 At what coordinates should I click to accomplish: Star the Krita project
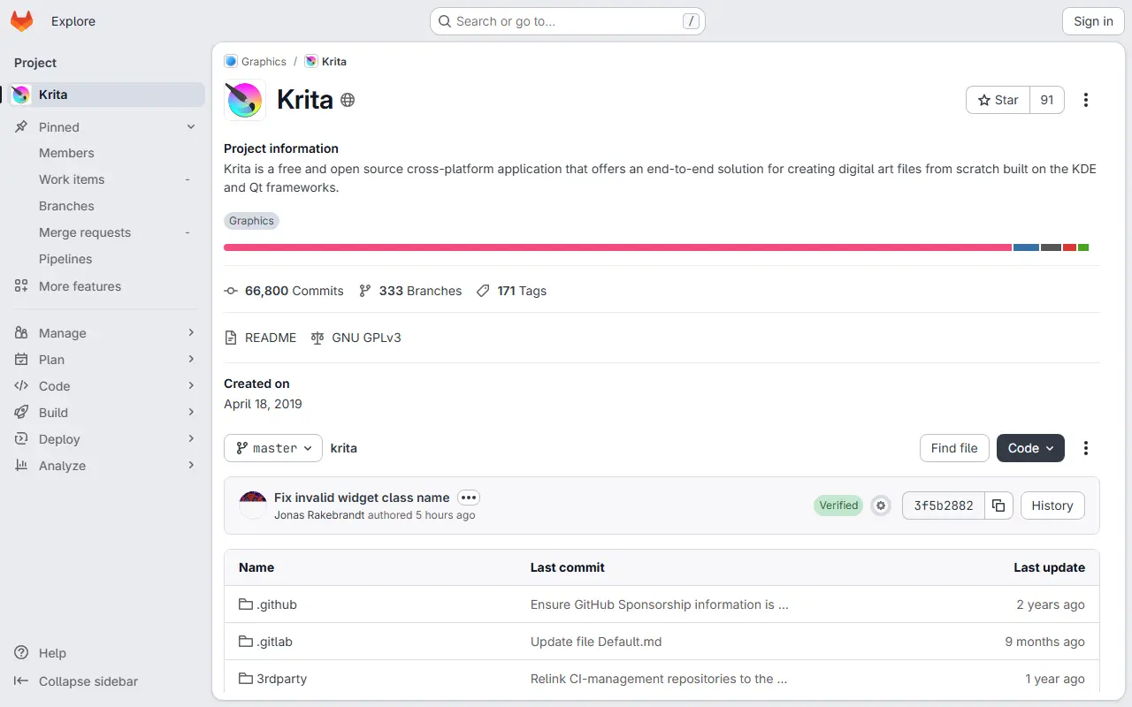tap(998, 100)
